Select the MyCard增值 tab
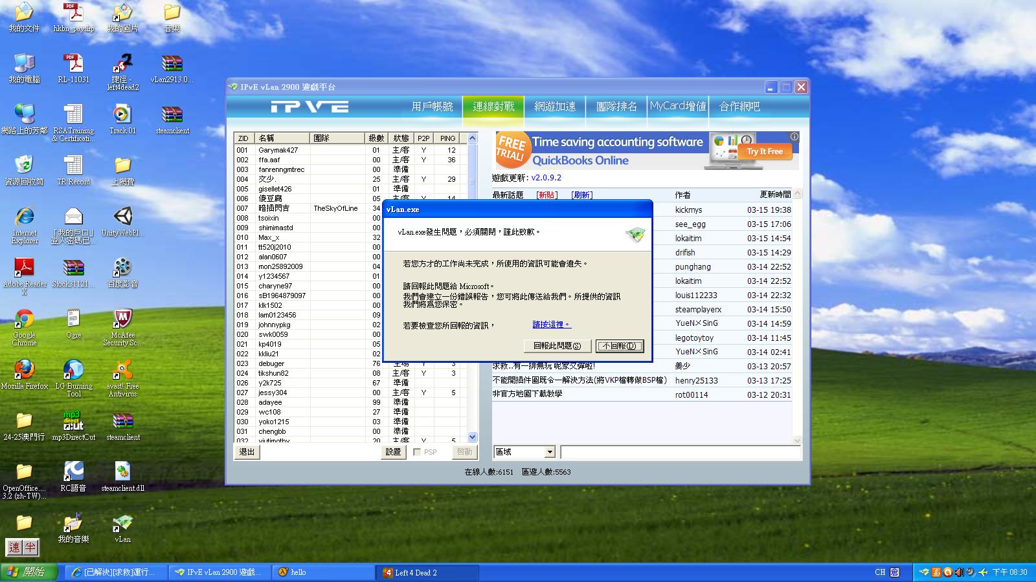 [x=678, y=107]
